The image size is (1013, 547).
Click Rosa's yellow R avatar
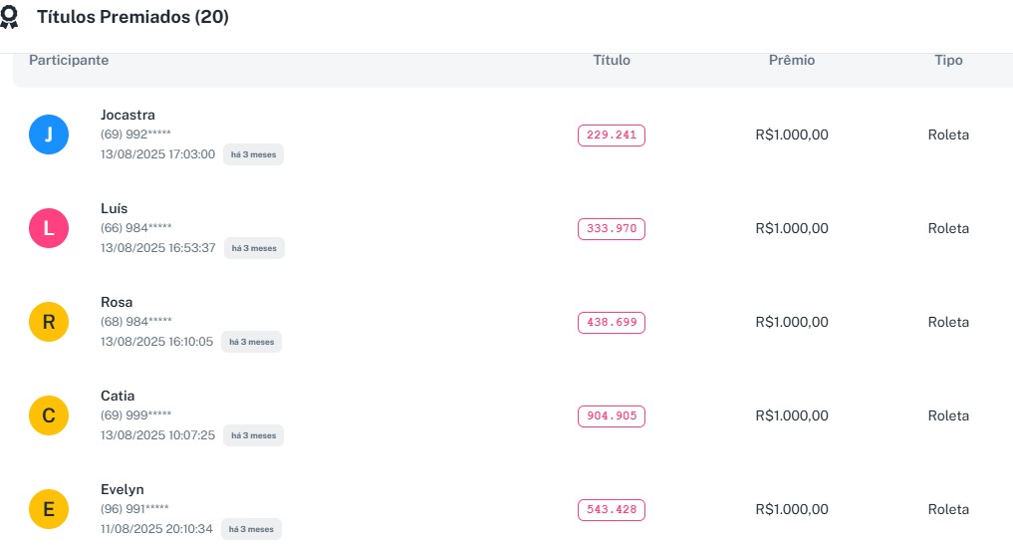49,322
